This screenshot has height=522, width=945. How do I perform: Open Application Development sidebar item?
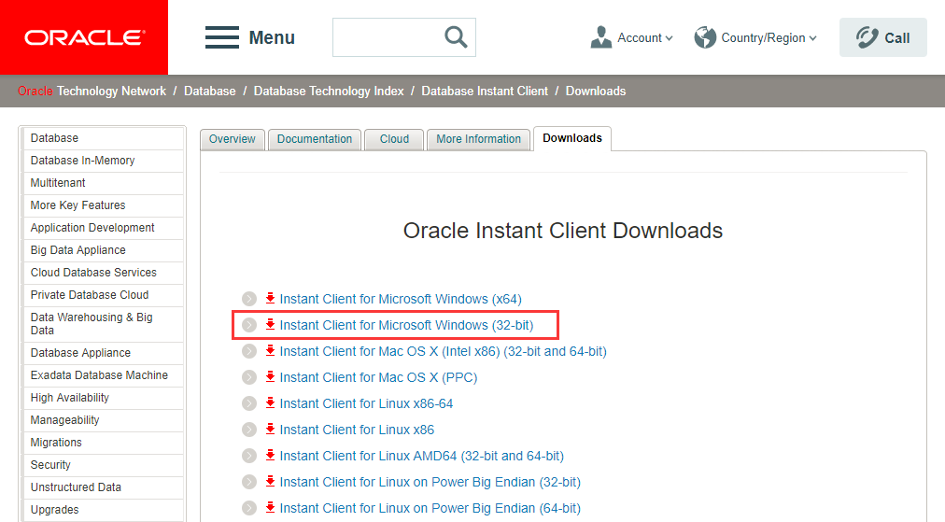point(103,228)
